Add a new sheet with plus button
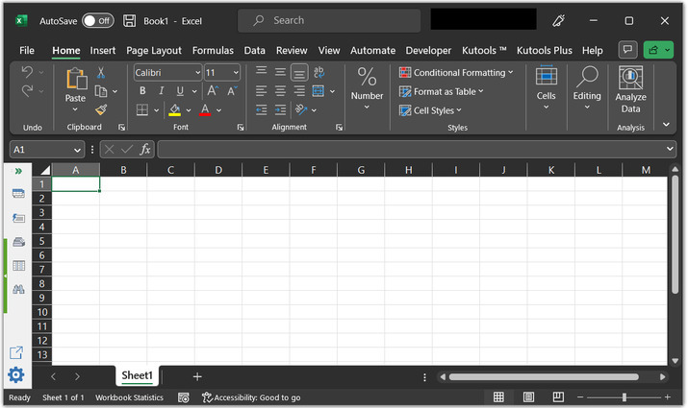Screen dimensions: 688x408 (x=197, y=376)
